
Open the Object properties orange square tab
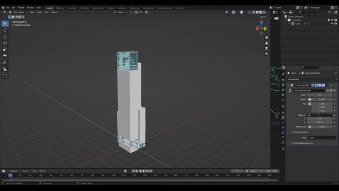283,112
